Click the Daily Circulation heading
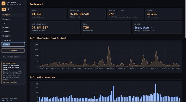The height and width of the screenshot is (102, 186). 48,38
